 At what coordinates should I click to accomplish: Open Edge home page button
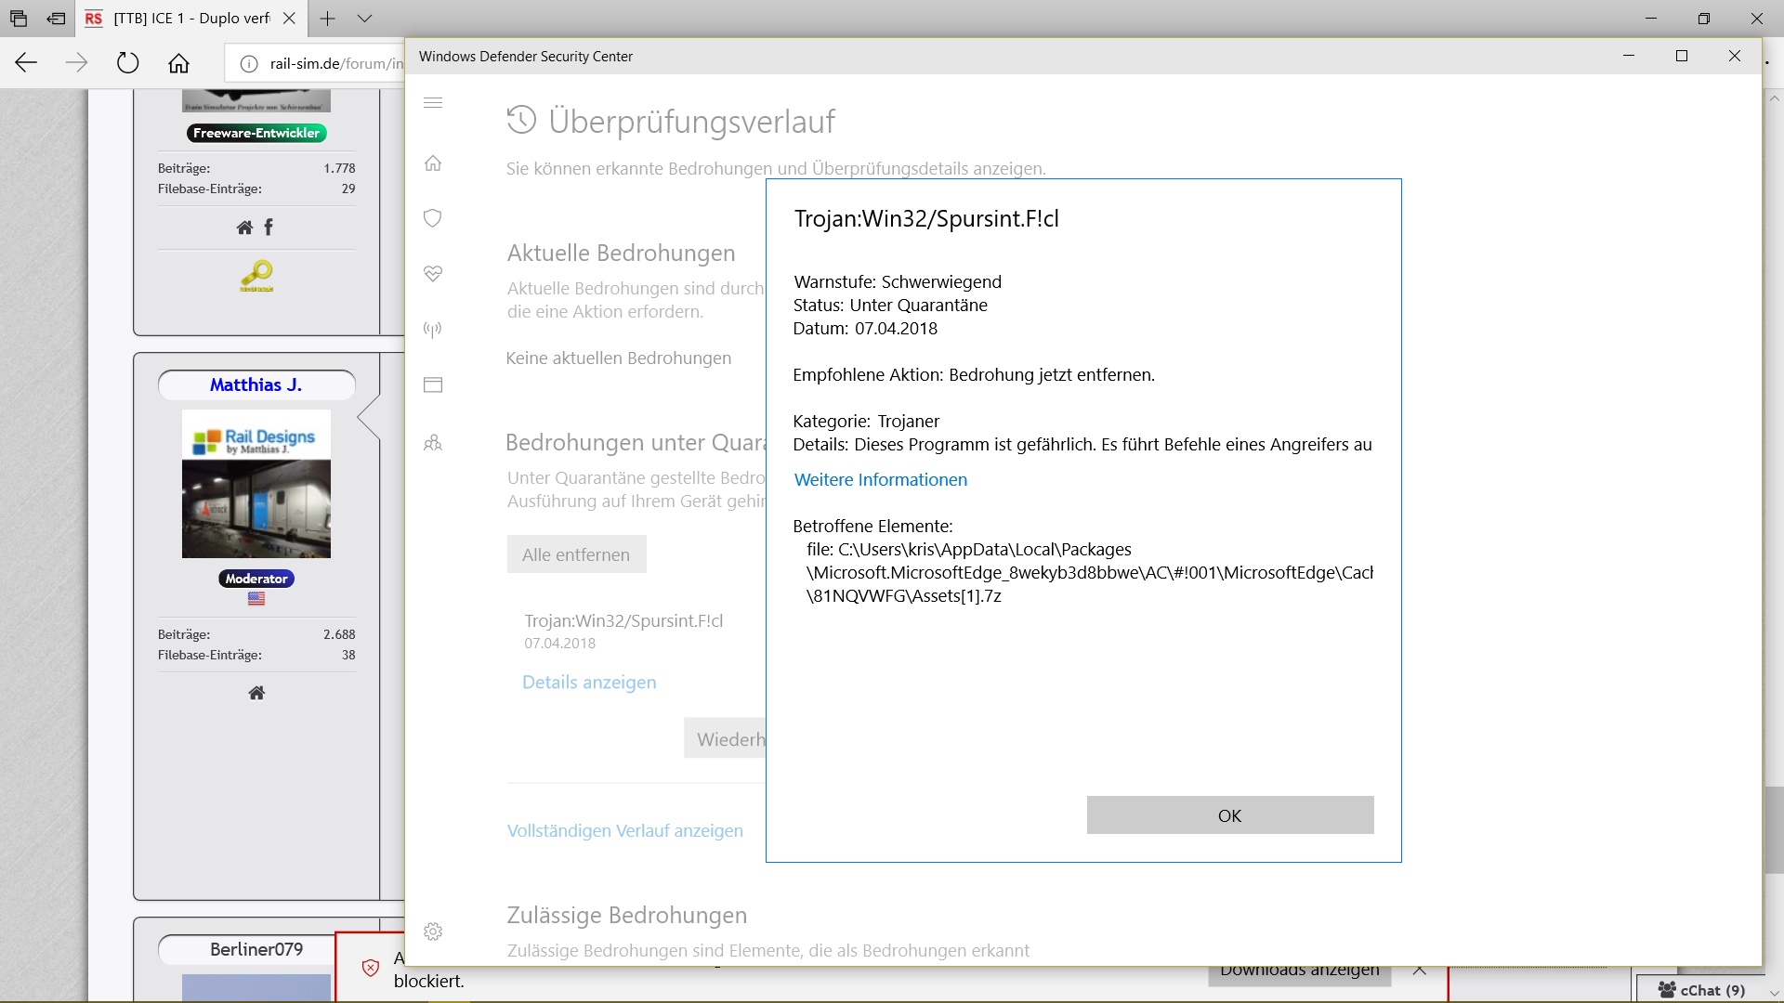point(178,63)
